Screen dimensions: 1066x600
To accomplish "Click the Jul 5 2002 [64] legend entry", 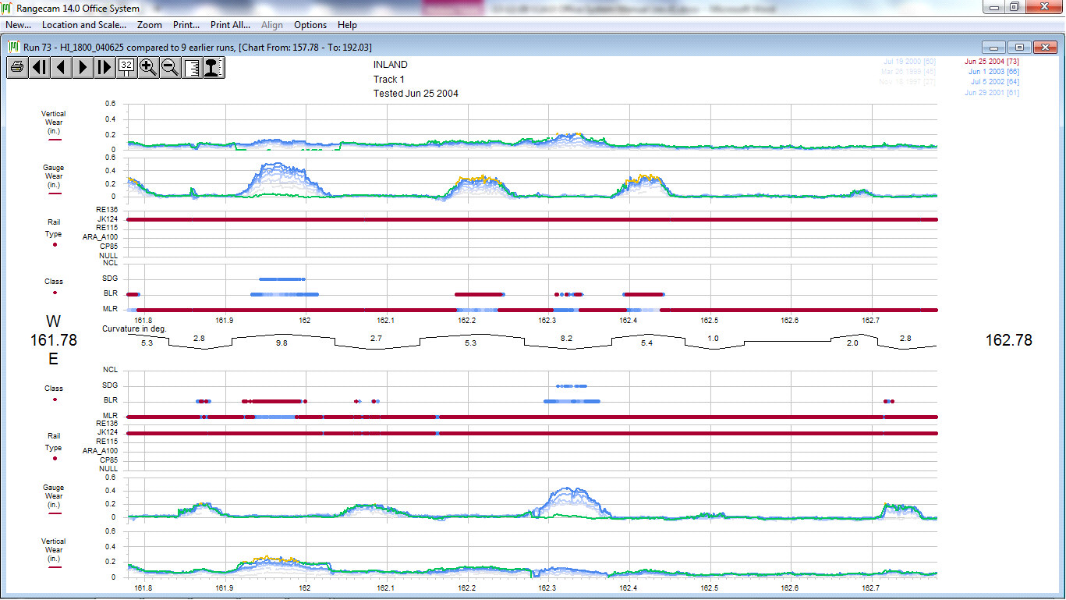I will pyautogui.click(x=994, y=82).
